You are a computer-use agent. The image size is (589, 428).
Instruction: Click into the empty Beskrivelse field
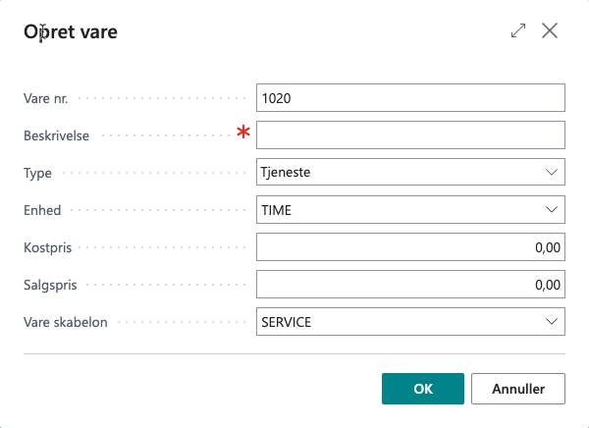pos(410,135)
